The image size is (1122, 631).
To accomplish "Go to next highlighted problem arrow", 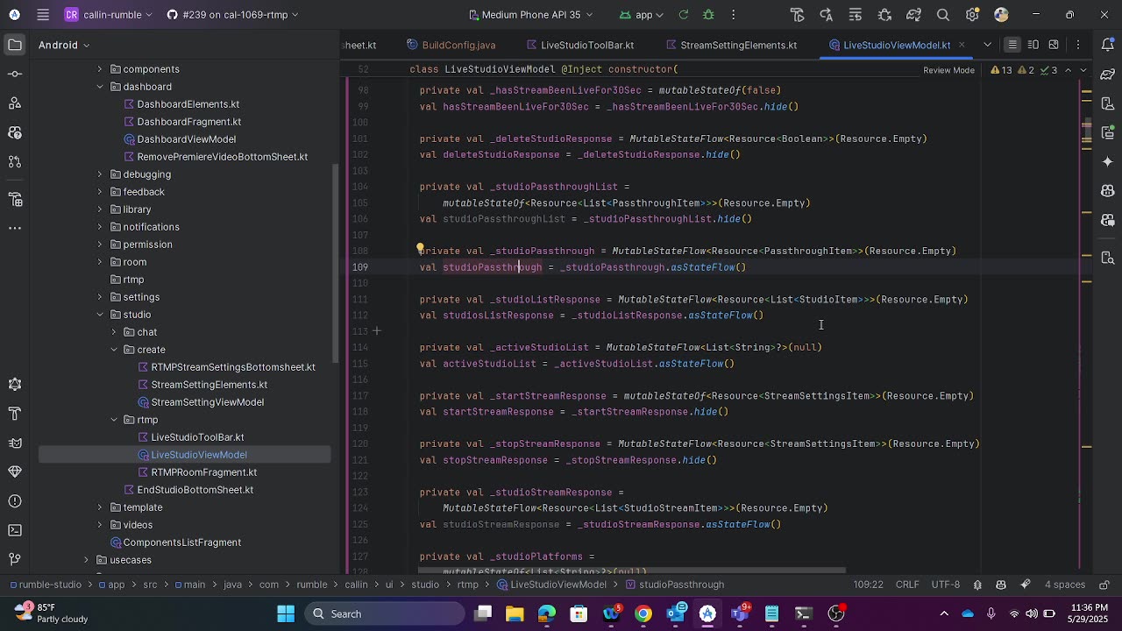I will pos(1084,70).
